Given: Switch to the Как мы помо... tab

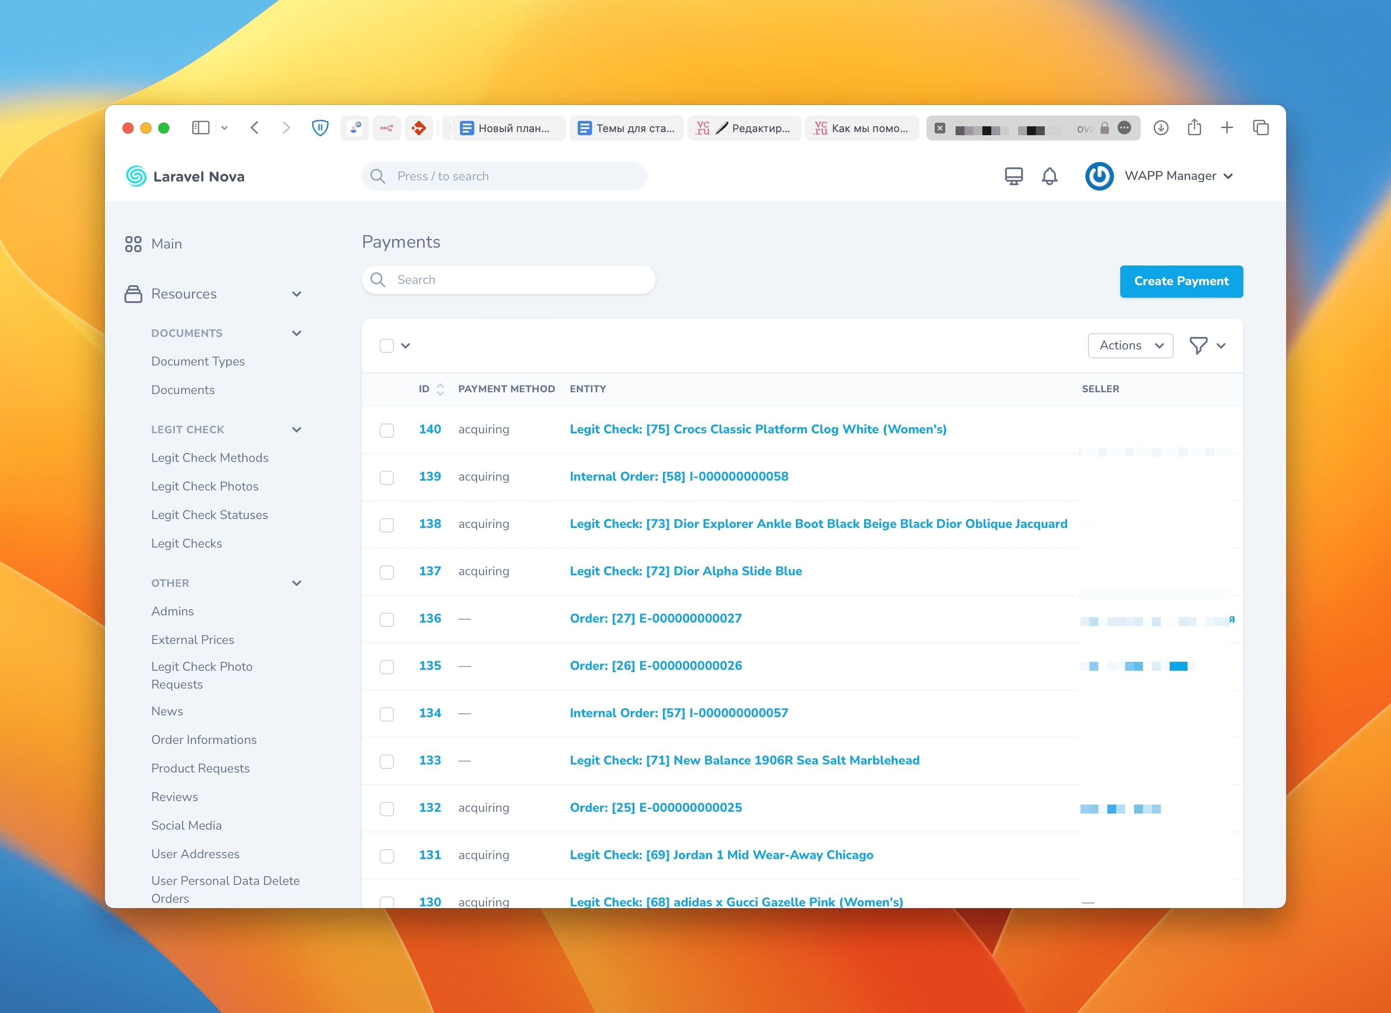Looking at the screenshot, I should [x=862, y=128].
